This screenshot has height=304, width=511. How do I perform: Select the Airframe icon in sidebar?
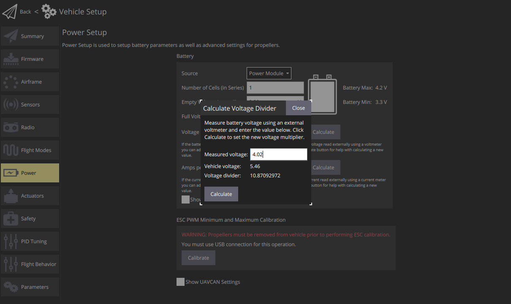(11, 82)
